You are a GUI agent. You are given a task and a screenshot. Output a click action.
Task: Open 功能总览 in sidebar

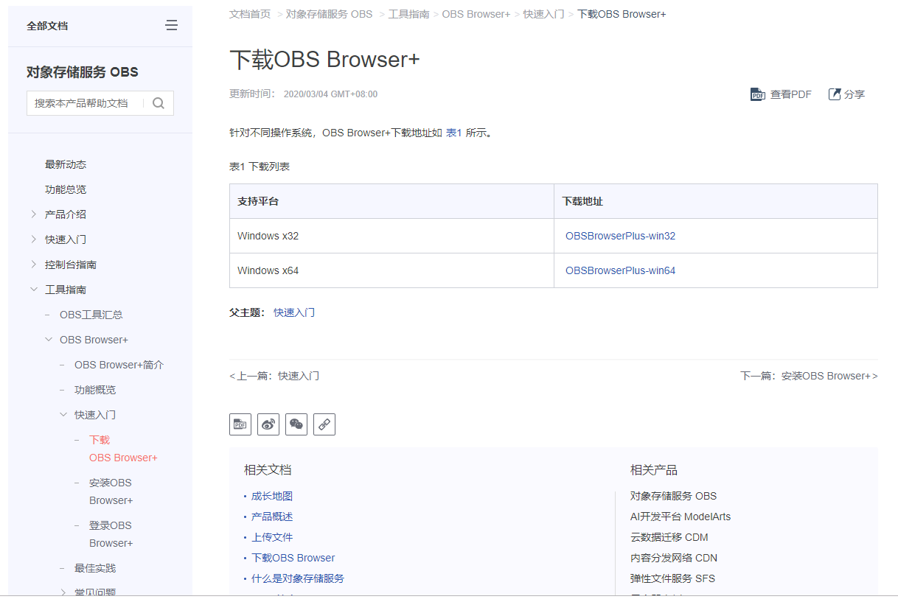[x=66, y=189]
